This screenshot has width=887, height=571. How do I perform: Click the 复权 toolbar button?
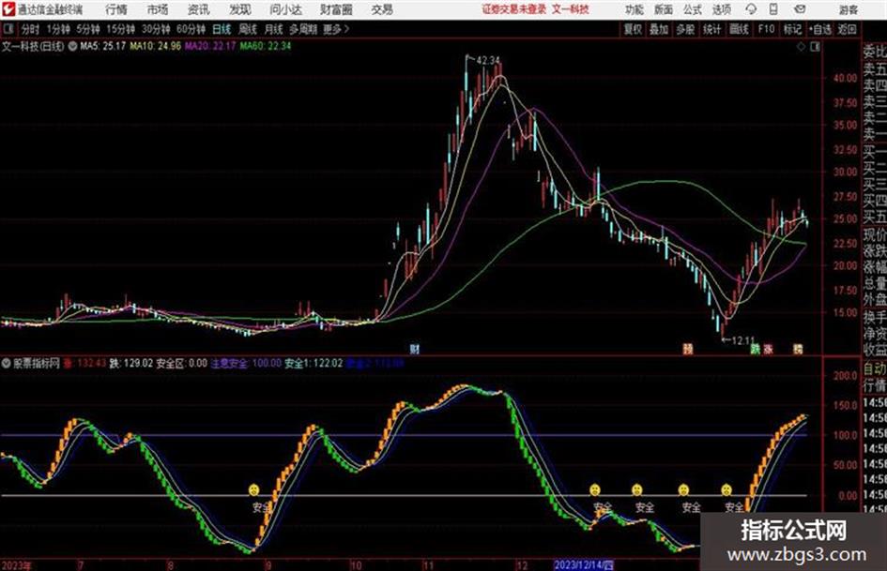(633, 29)
